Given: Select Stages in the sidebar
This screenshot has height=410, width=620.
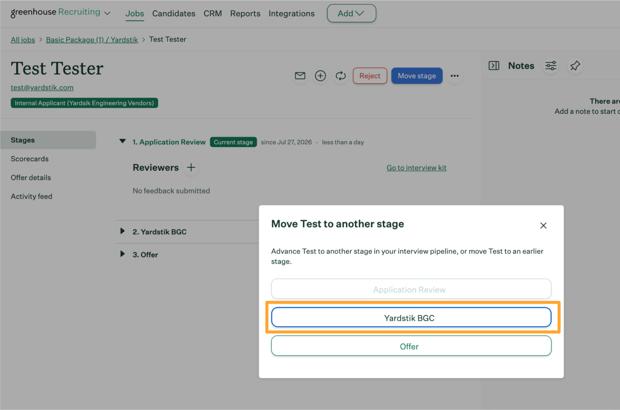Looking at the screenshot, I should 48,140.
